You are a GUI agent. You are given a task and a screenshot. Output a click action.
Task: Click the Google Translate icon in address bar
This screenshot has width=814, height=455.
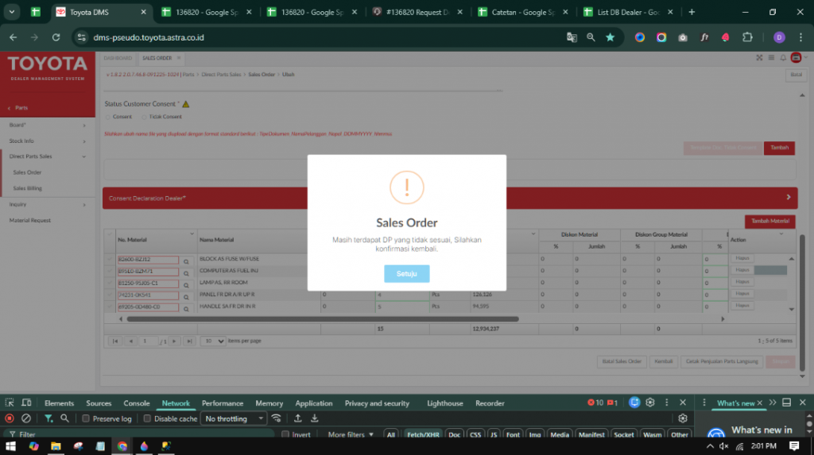point(572,37)
